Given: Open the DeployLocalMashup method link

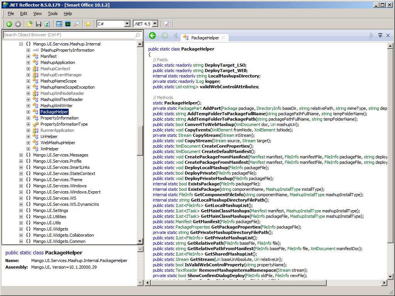Looking at the screenshot, I should tap(206, 168).
